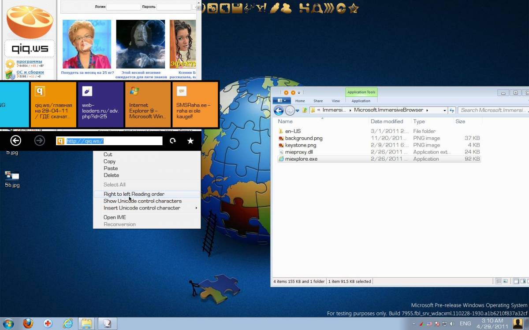The image size is (529, 330).
Task: Open the программы link on qiq.ws
Action: (x=29, y=62)
